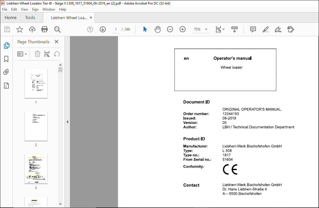Click the 75% zoom value field

pos(197,29)
